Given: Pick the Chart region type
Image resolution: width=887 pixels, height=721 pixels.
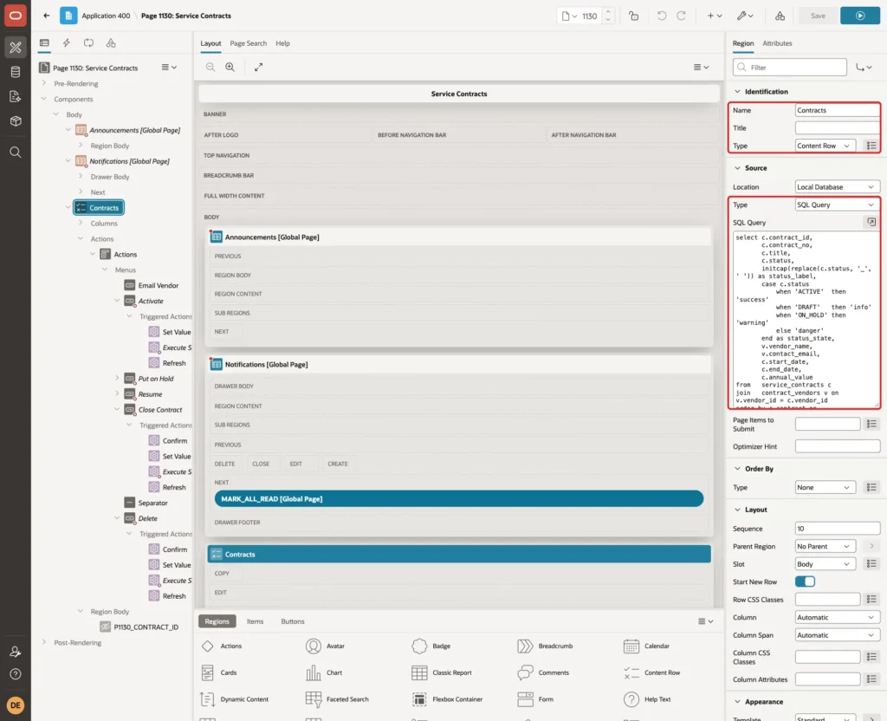Looking at the screenshot, I should (324, 672).
